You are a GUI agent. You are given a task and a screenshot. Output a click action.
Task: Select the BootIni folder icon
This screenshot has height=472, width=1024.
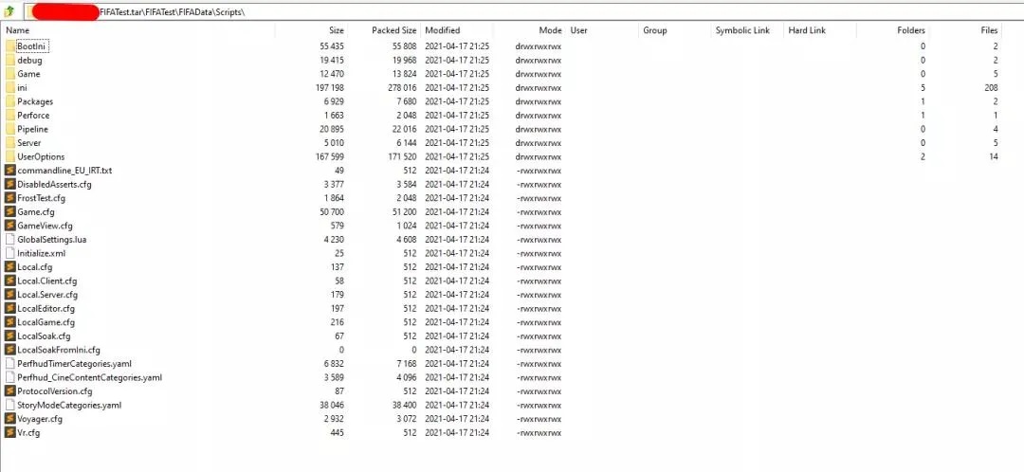click(9, 46)
